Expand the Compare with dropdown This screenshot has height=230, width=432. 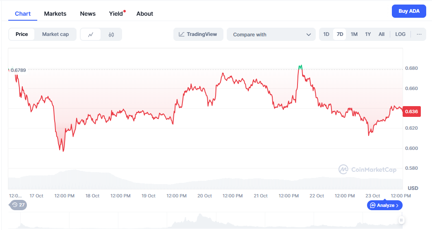(271, 35)
